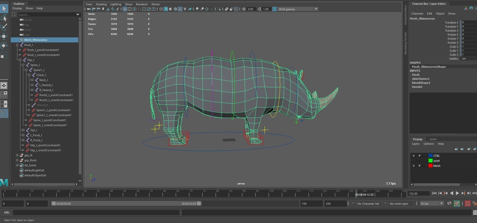
Task: Expand the All_Joints set
Action: 17,165
